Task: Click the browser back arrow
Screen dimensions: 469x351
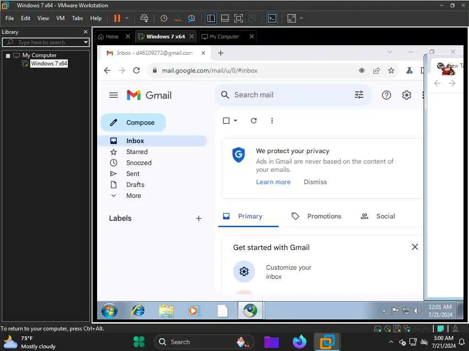Action: tap(107, 70)
